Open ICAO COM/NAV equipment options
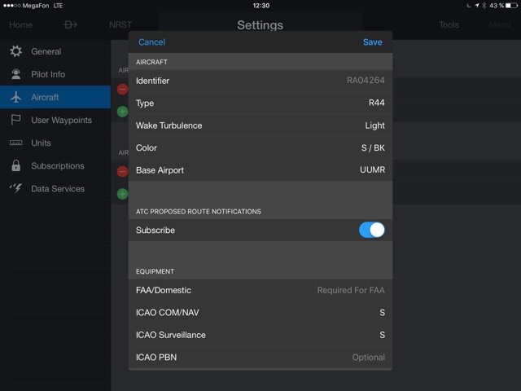The height and width of the screenshot is (391, 521). pos(260,313)
